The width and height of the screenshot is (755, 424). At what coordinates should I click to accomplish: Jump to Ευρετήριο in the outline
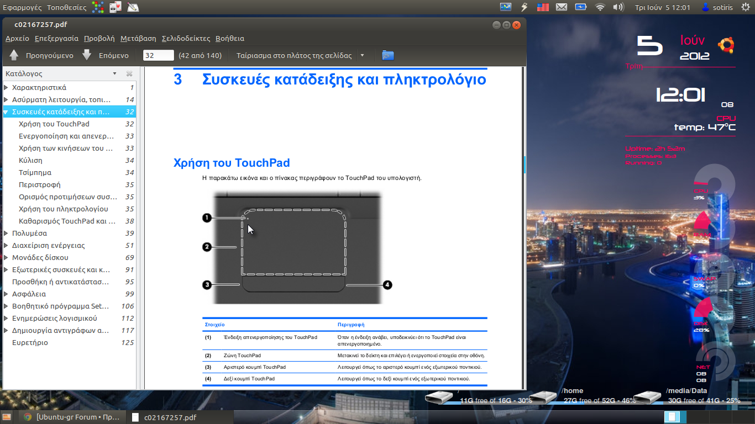coord(30,343)
